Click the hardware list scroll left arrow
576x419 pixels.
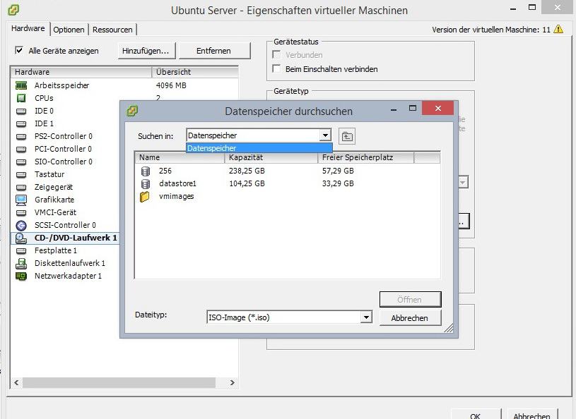[x=16, y=383]
